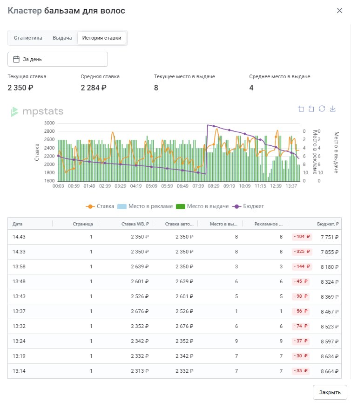This screenshot has height=403, width=351.
Task: Close the cluster dialog with X
Action: coord(339,11)
